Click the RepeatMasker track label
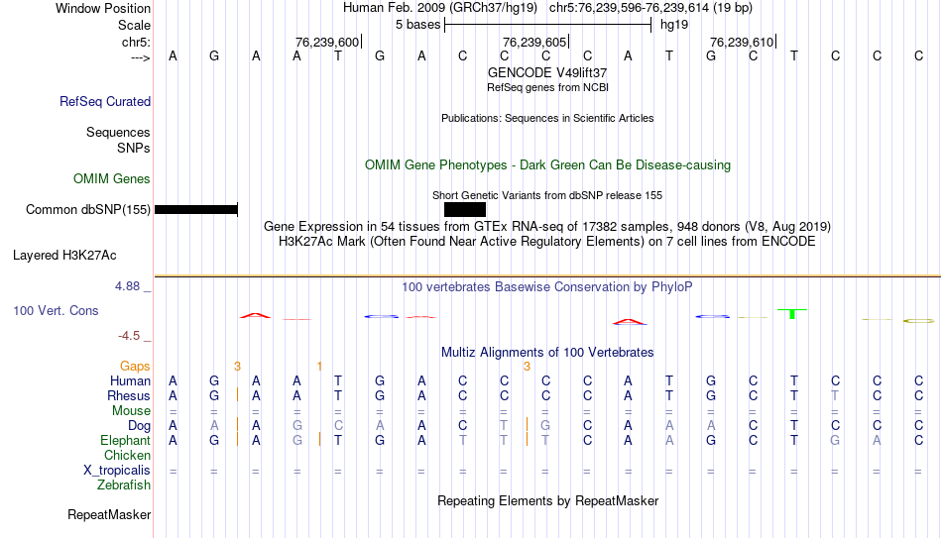Viewport: 942px width, 538px height. coord(109,514)
